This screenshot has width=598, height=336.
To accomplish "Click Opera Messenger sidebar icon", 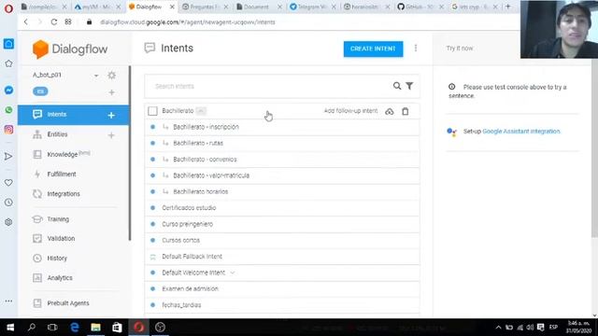I will click(x=8, y=91).
